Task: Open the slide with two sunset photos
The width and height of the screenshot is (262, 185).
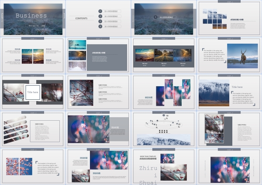Action: 33,55
